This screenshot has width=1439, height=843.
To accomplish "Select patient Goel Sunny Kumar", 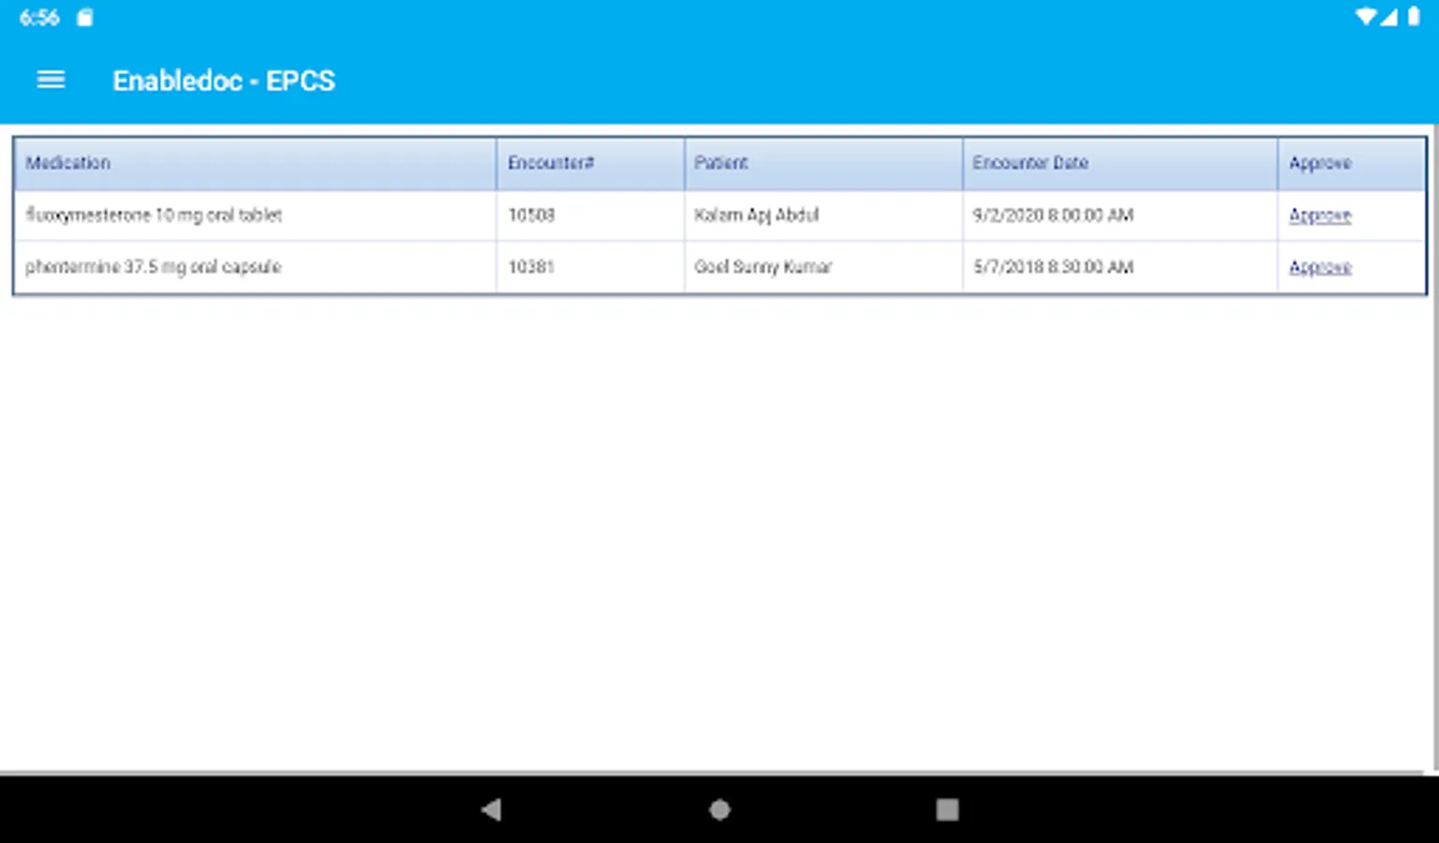I will (x=763, y=267).
